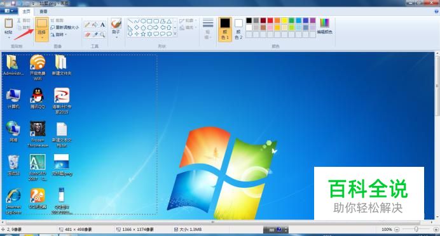Choose the Triangle shape in top row
Screen dimensions: 440x236
(169, 22)
